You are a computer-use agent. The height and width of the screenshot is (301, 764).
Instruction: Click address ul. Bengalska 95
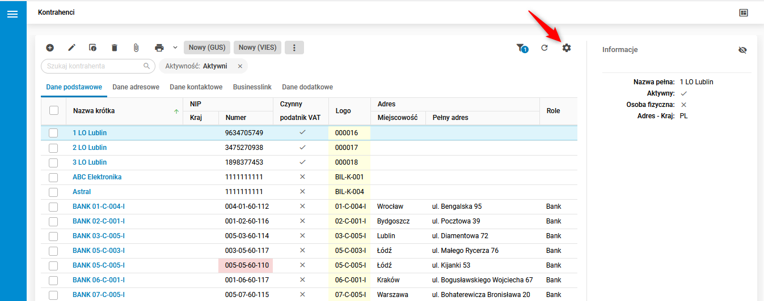(457, 207)
